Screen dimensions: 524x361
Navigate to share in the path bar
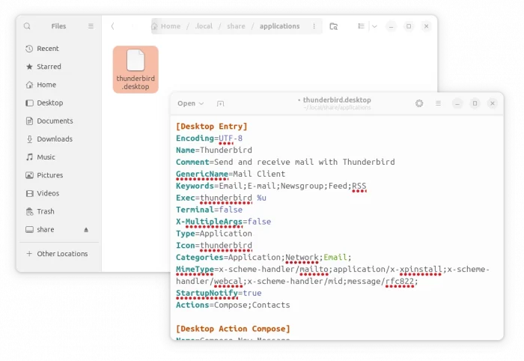point(236,26)
